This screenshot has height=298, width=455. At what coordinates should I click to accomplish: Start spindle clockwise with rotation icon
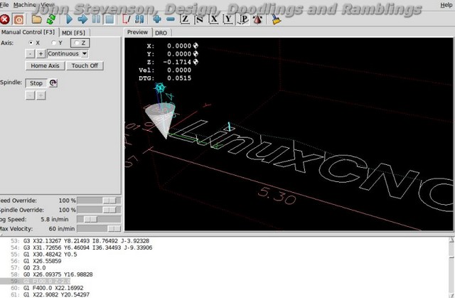point(53,83)
